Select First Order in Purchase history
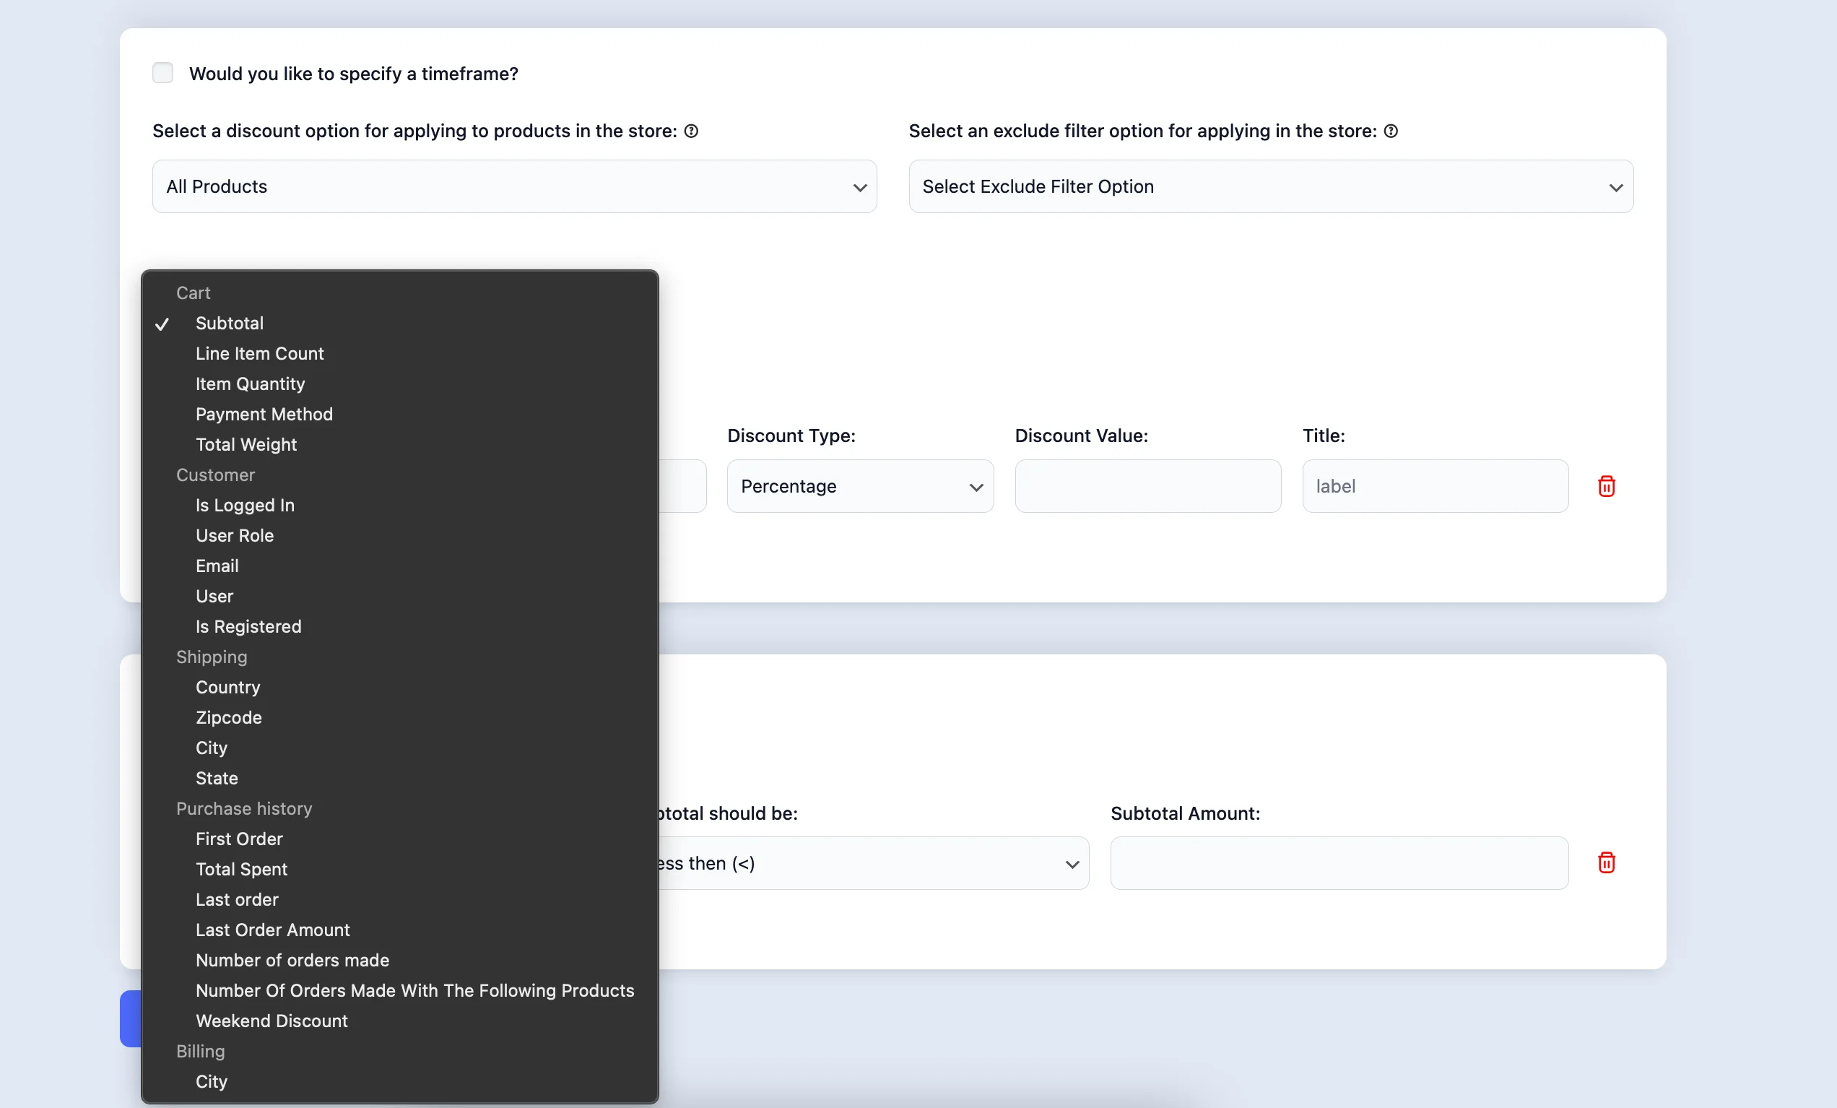This screenshot has width=1837, height=1108. click(x=238, y=839)
